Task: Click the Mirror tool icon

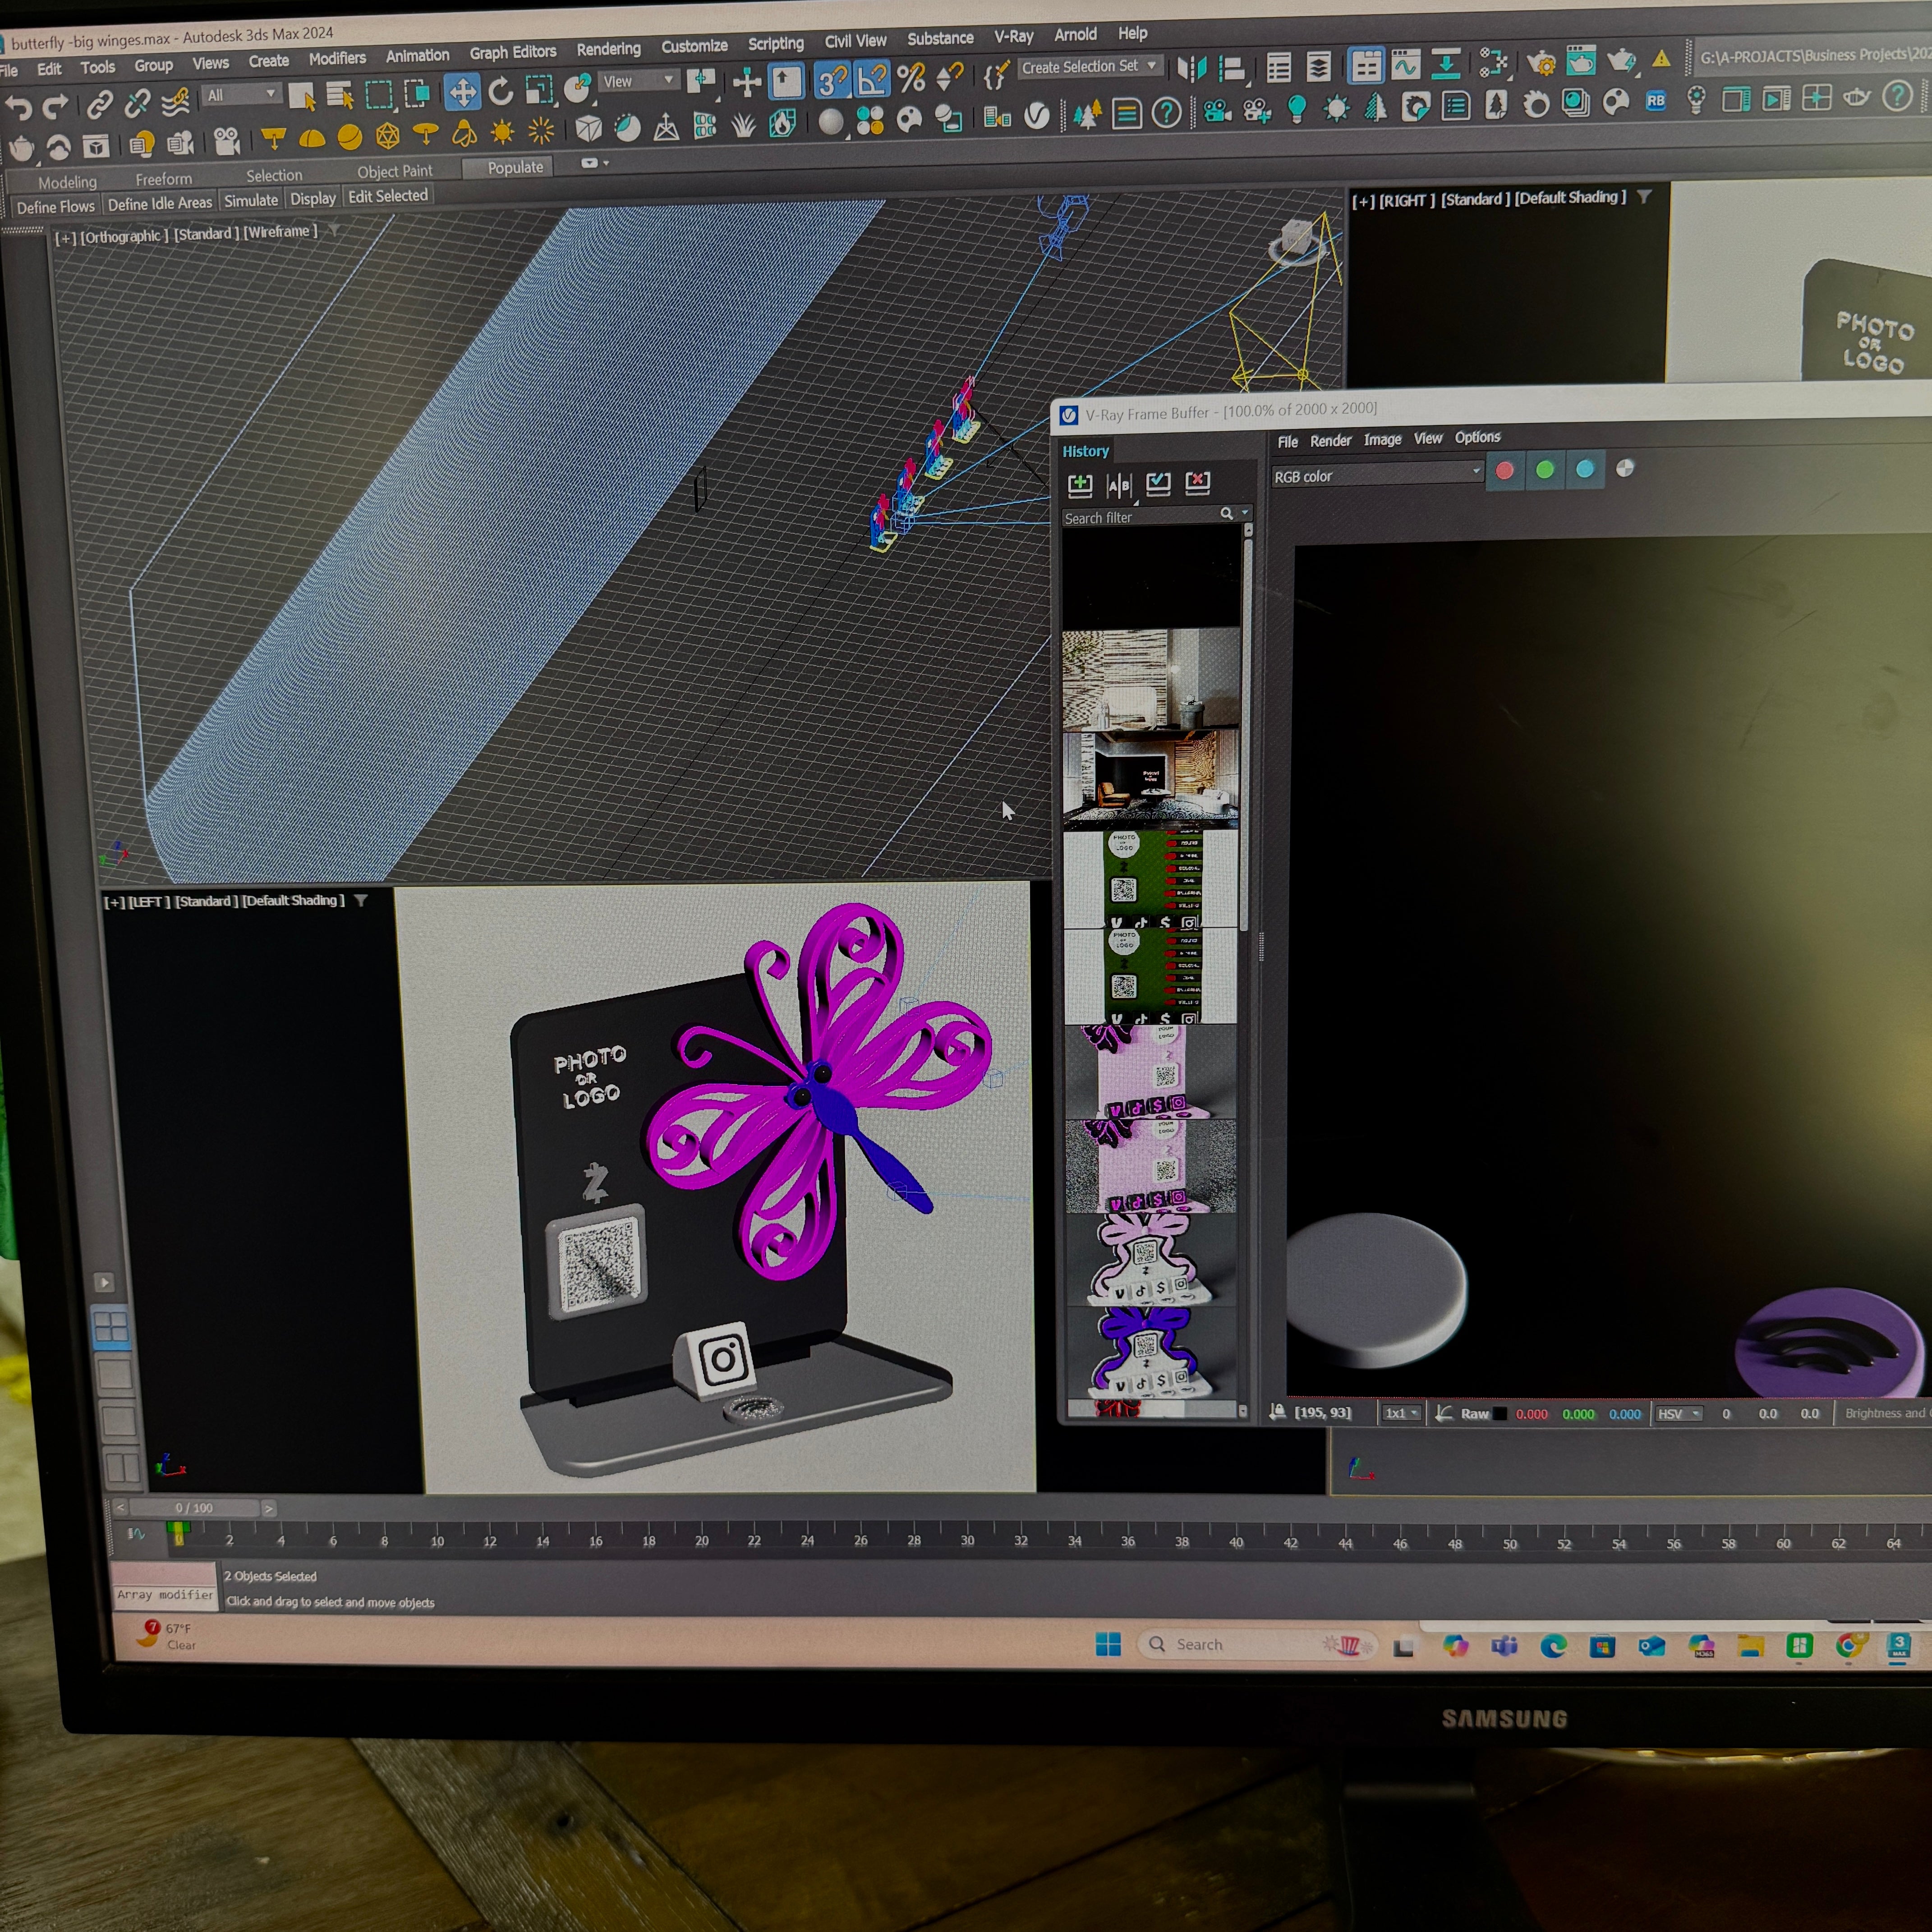Action: click(1191, 68)
